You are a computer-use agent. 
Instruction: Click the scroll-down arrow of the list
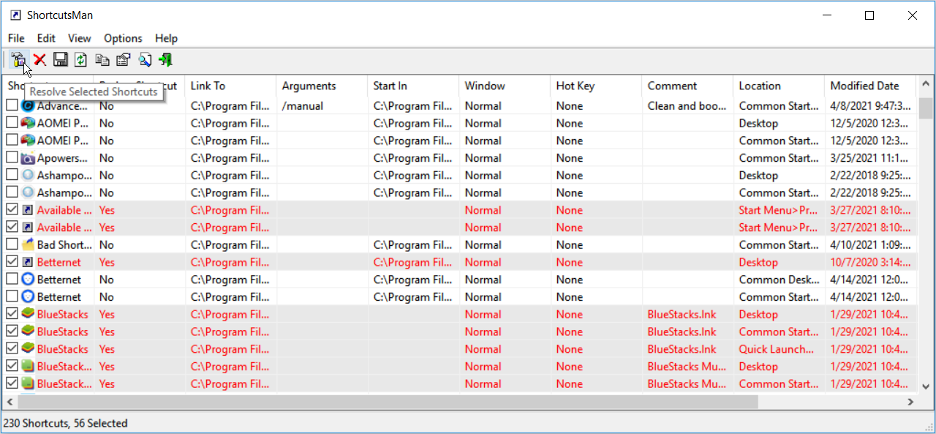click(925, 386)
